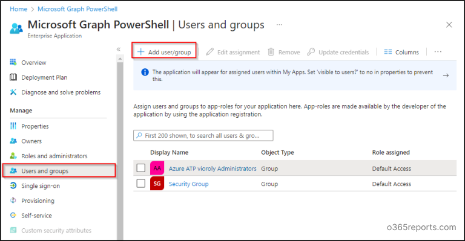This screenshot has height=241, width=465.
Task: Click the Columns list icon
Action: point(388,52)
